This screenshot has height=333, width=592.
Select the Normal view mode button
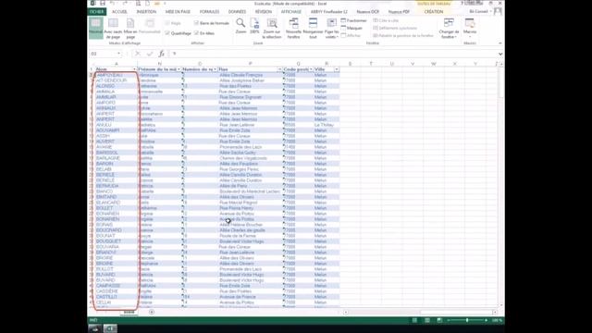(96, 28)
